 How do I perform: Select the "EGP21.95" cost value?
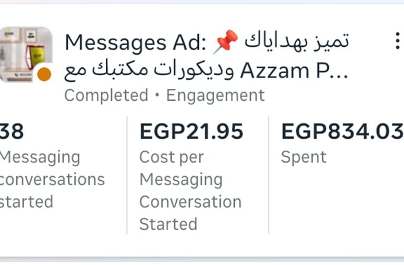191,131
